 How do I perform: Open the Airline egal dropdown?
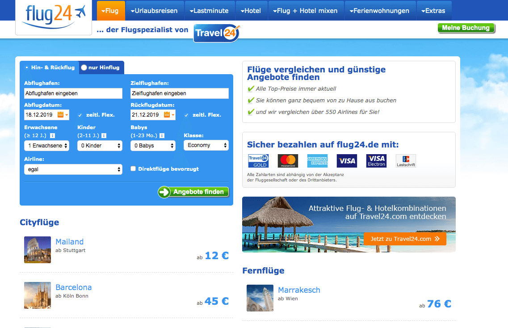(x=73, y=169)
